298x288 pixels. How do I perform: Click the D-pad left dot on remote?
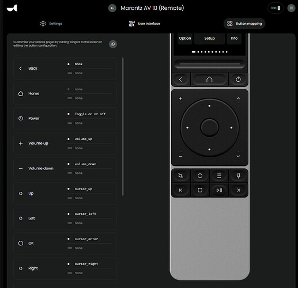(x=187, y=127)
